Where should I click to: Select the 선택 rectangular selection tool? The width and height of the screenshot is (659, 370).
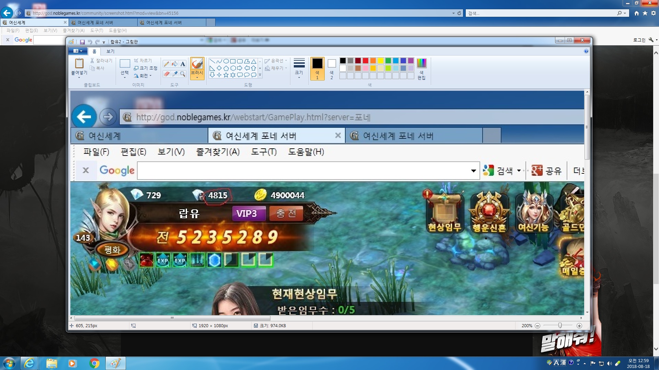click(x=125, y=64)
